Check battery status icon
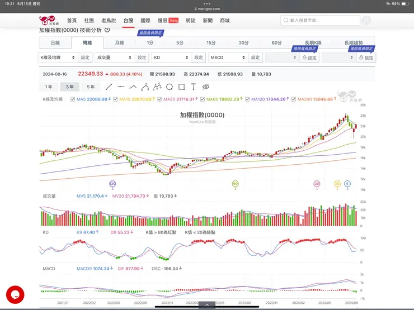The height and width of the screenshot is (310, 414). [x=405, y=4]
